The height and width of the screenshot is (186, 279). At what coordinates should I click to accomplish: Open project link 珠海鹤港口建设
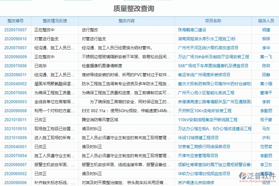(192, 30)
